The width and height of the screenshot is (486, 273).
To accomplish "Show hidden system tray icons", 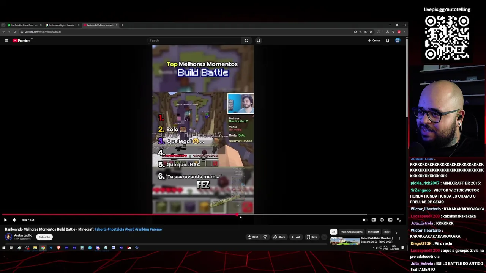I will point(373,248).
